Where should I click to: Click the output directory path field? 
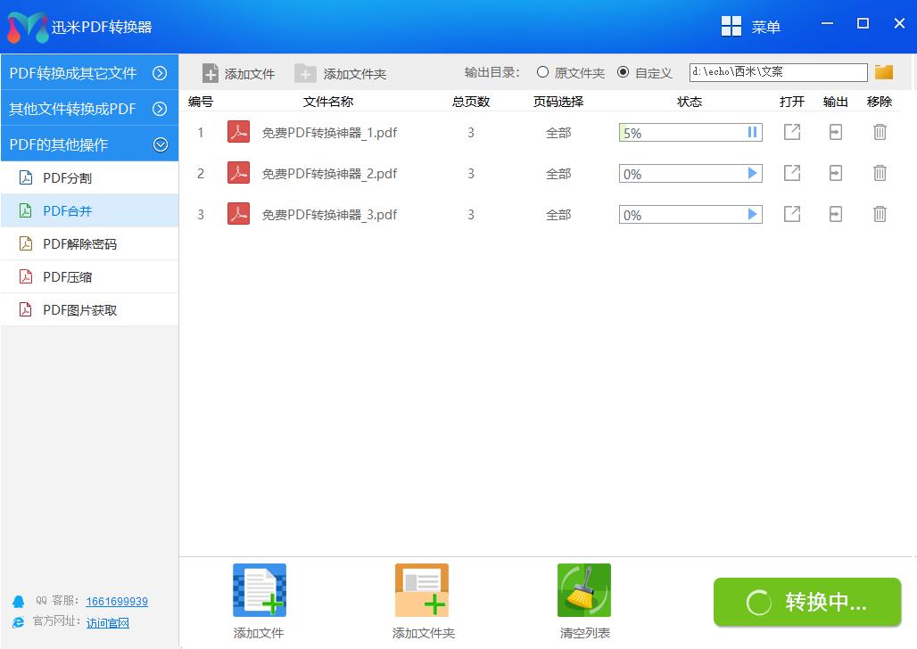[x=776, y=71]
